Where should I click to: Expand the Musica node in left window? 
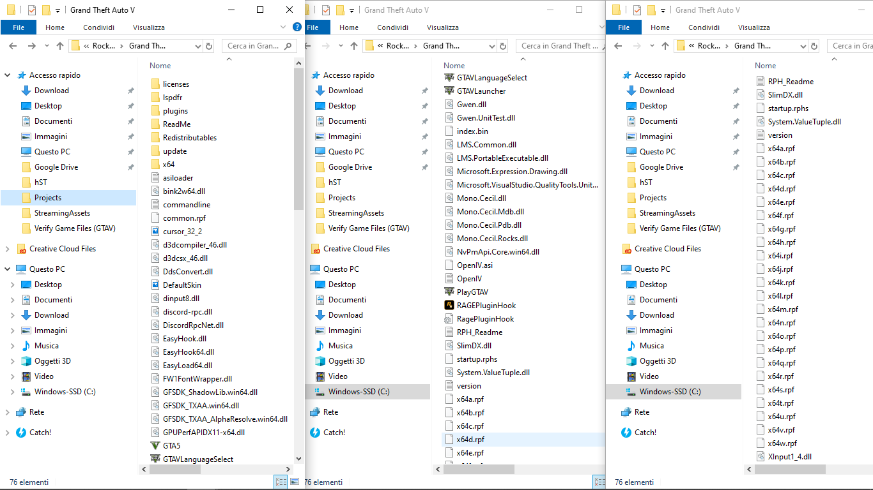(x=13, y=346)
